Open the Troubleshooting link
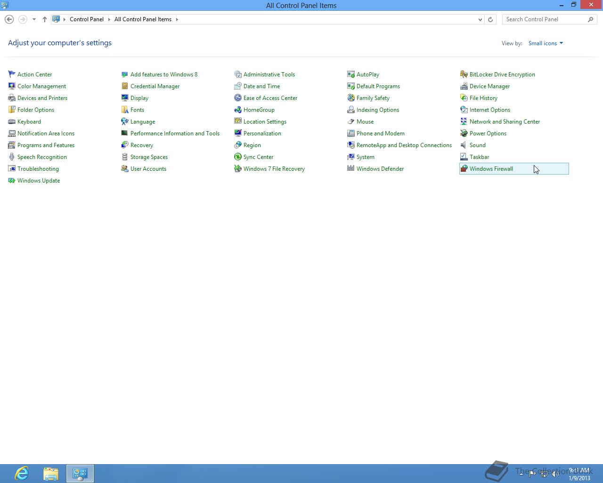The width and height of the screenshot is (603, 483). point(38,168)
